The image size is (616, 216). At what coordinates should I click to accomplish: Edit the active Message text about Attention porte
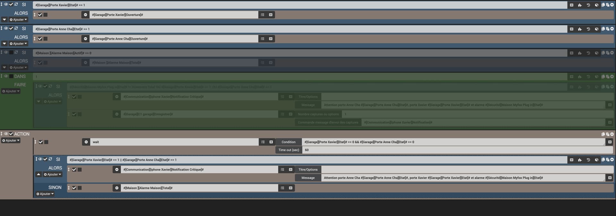click(463, 178)
